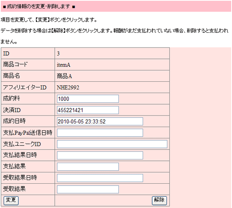The height and width of the screenshot is (208, 232).
Task: Click the product code value itemA
Action: point(64,65)
